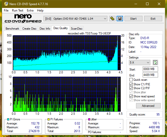The height and width of the screenshot is (137, 167).
Task: Disable Show C1/PIE checkbox
Action: point(131,84)
